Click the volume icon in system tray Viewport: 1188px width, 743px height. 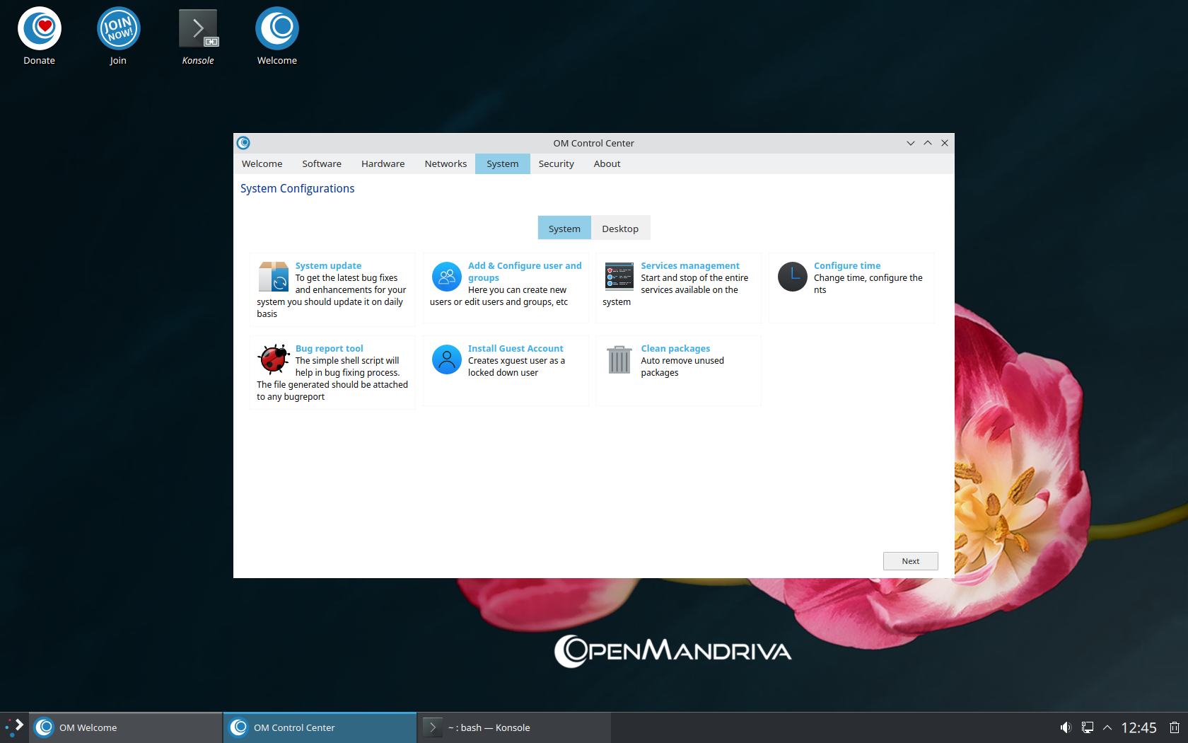pyautogui.click(x=1066, y=727)
